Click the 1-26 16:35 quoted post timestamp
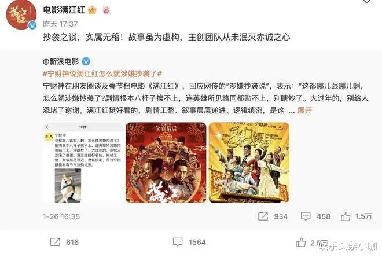The width and height of the screenshot is (382, 257). pyautogui.click(x=61, y=216)
